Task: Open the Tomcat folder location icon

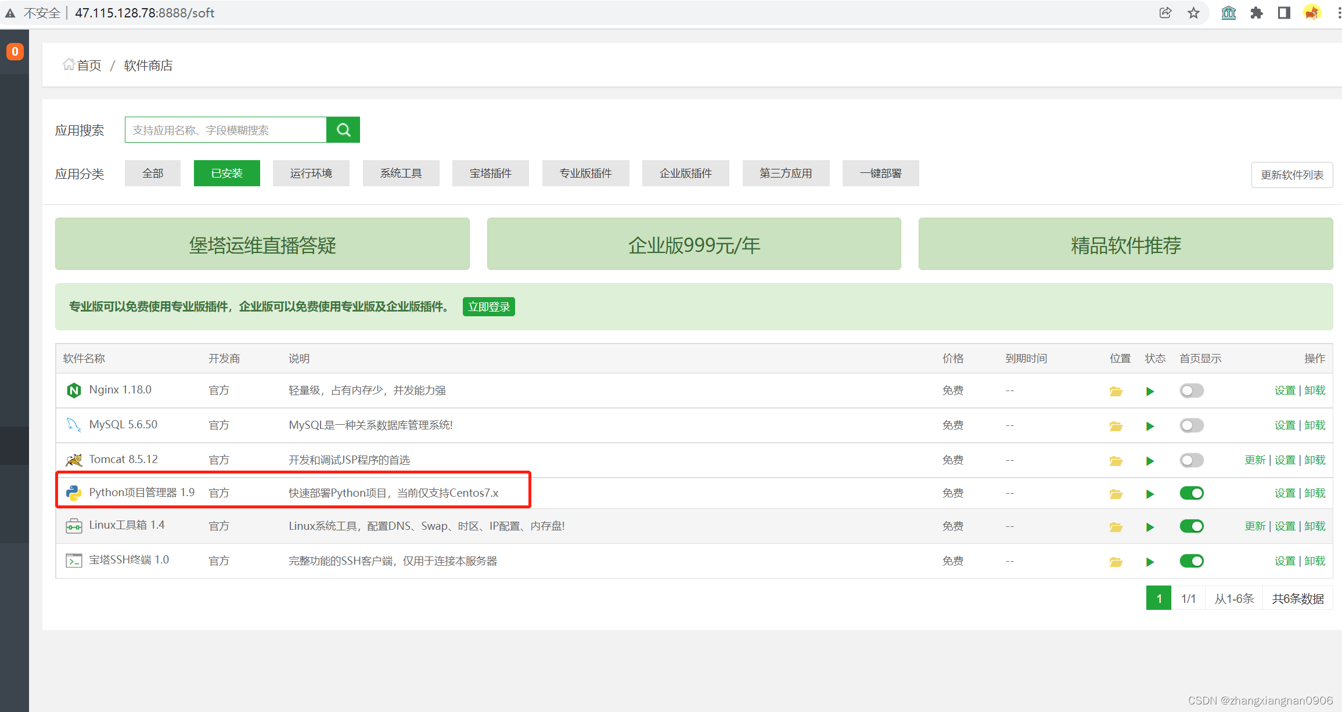Action: [1116, 461]
